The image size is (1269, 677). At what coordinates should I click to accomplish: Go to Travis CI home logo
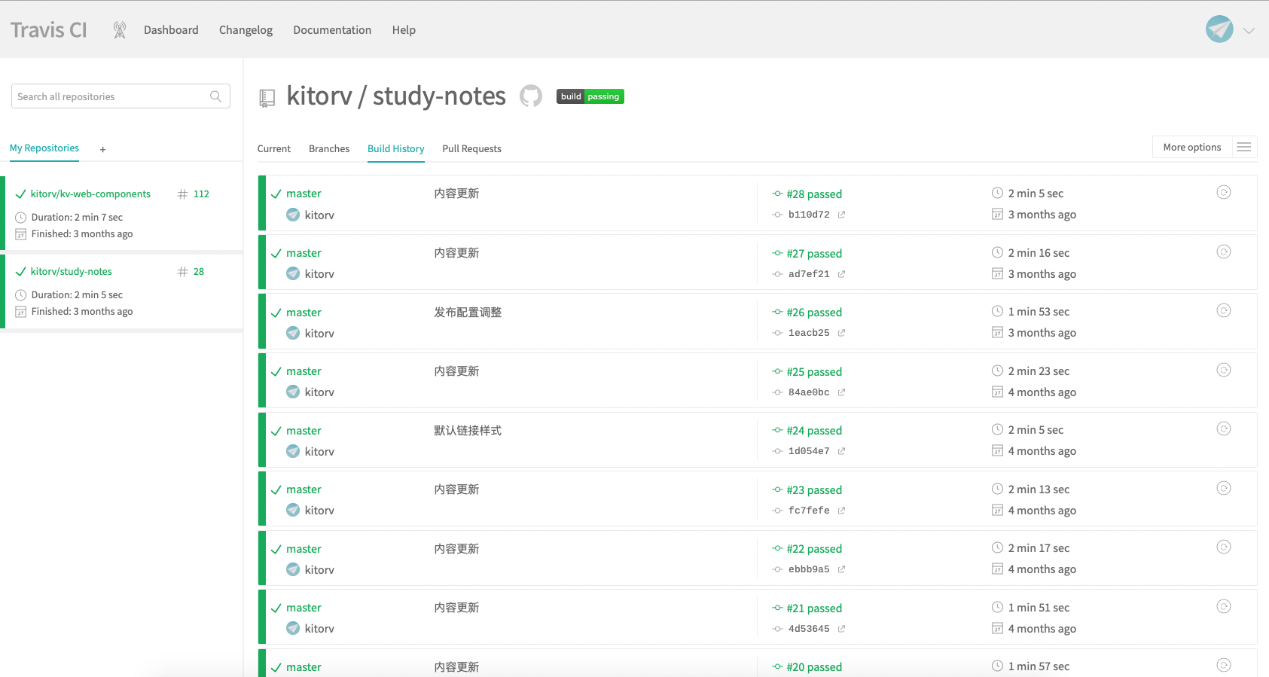49,30
